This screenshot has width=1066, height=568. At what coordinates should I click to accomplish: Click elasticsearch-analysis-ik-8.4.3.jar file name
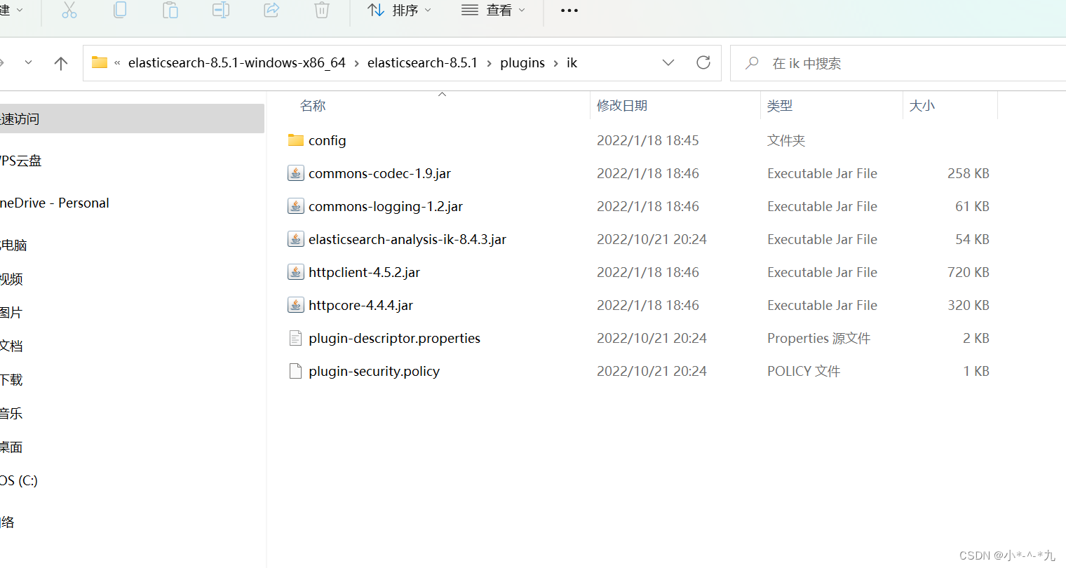coord(407,239)
